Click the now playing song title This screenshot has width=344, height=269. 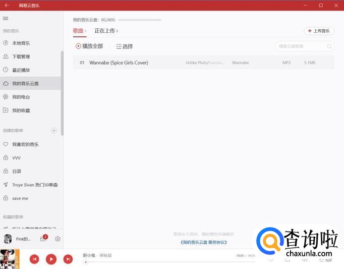point(89,255)
